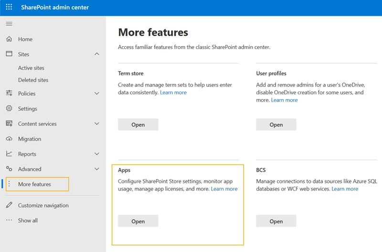Click the Customize navigation pencil icon
The width and height of the screenshot is (382, 252).
click(x=9, y=205)
